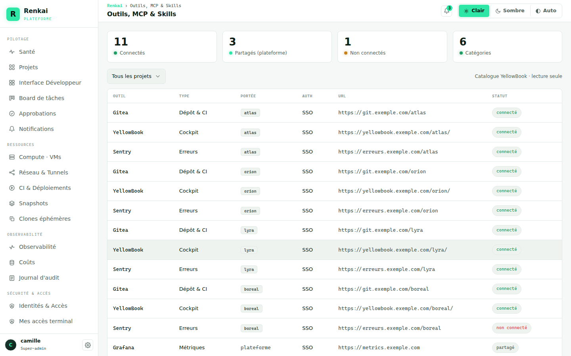Click the Renkai logo badge
This screenshot has height=356, width=571.
pyautogui.click(x=13, y=14)
